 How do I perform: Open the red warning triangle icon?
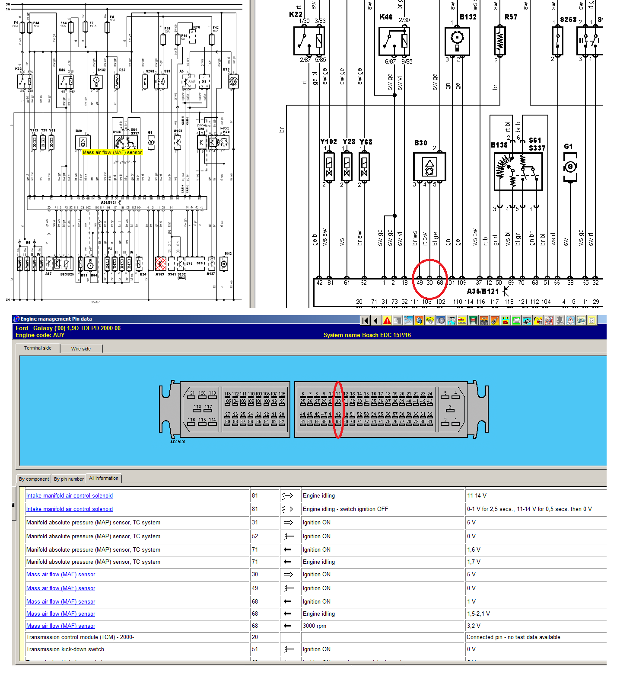387,321
